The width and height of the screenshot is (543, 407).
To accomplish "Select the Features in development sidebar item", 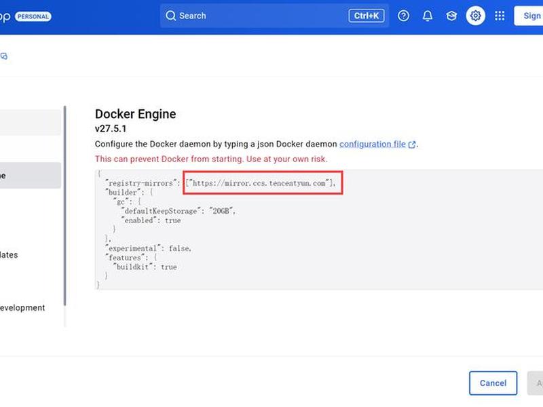I will click(x=30, y=308).
